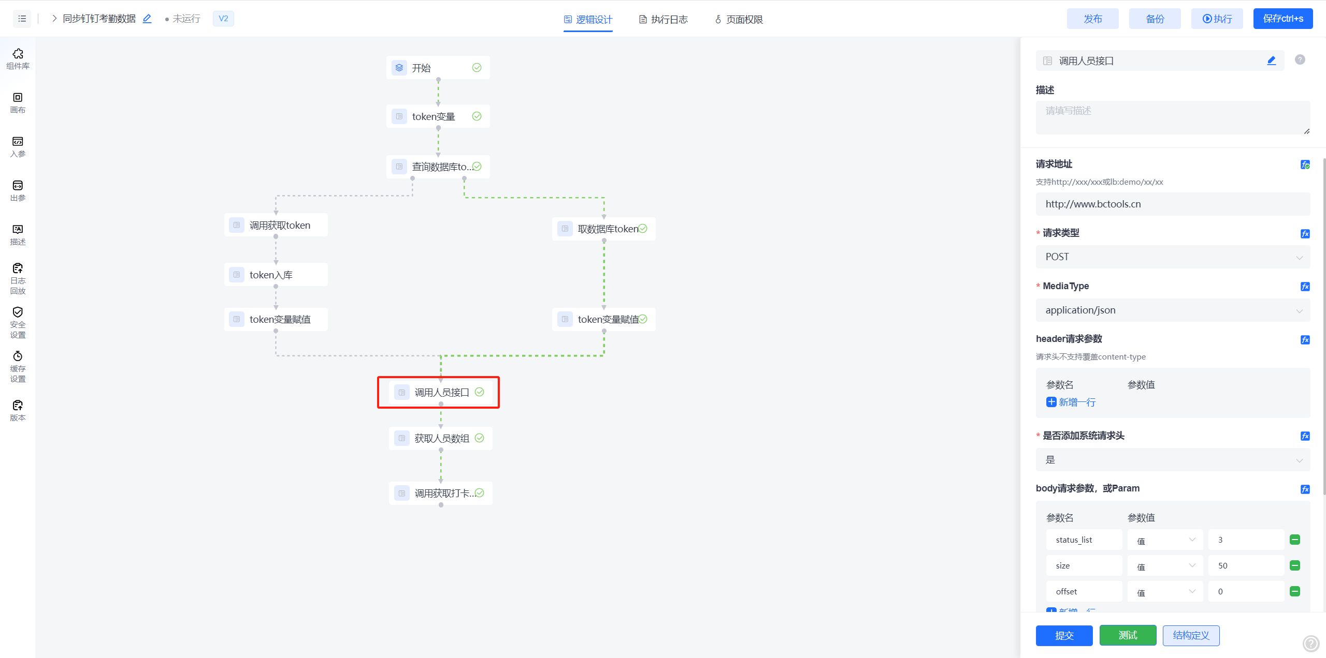This screenshot has width=1326, height=658.
Task: Open 缓存设置 cache settings icon
Action: (x=18, y=366)
